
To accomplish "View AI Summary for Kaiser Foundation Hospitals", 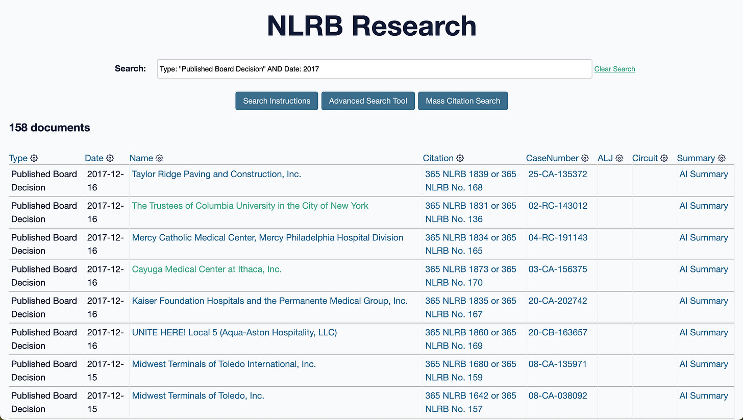I will [704, 301].
